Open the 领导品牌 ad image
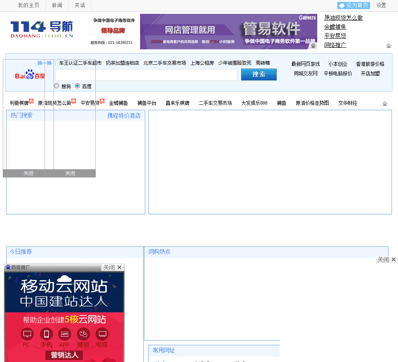The image size is (398, 362). click(x=113, y=32)
